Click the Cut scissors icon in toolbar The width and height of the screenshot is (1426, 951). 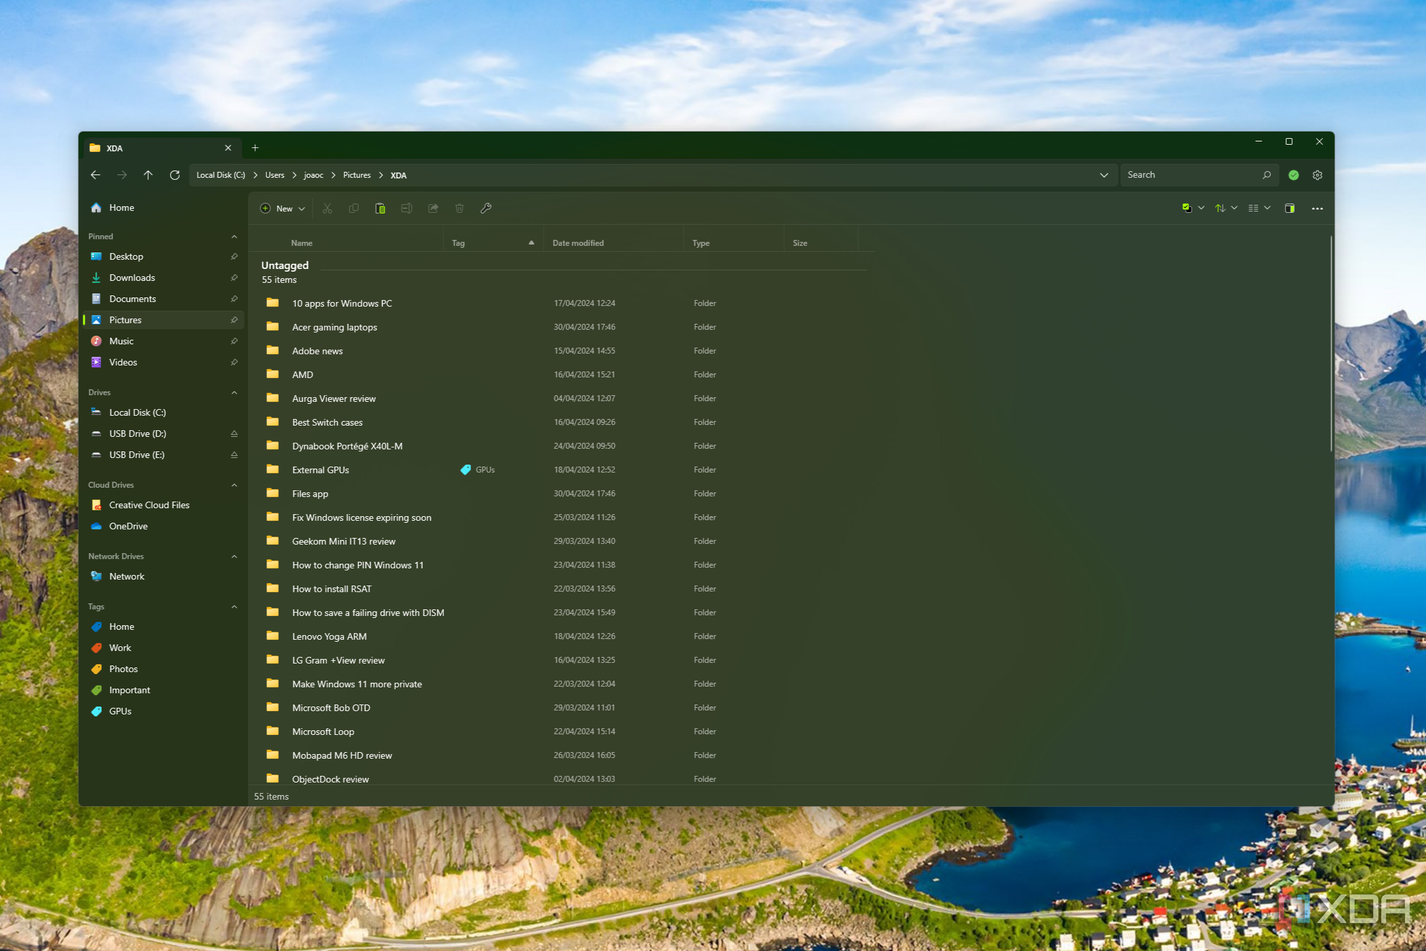tap(327, 208)
